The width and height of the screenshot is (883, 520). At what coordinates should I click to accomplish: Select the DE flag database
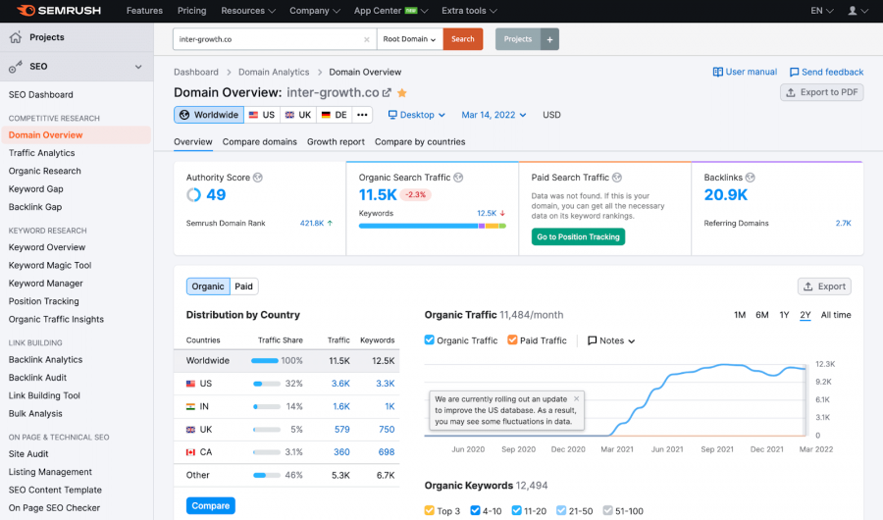[335, 115]
